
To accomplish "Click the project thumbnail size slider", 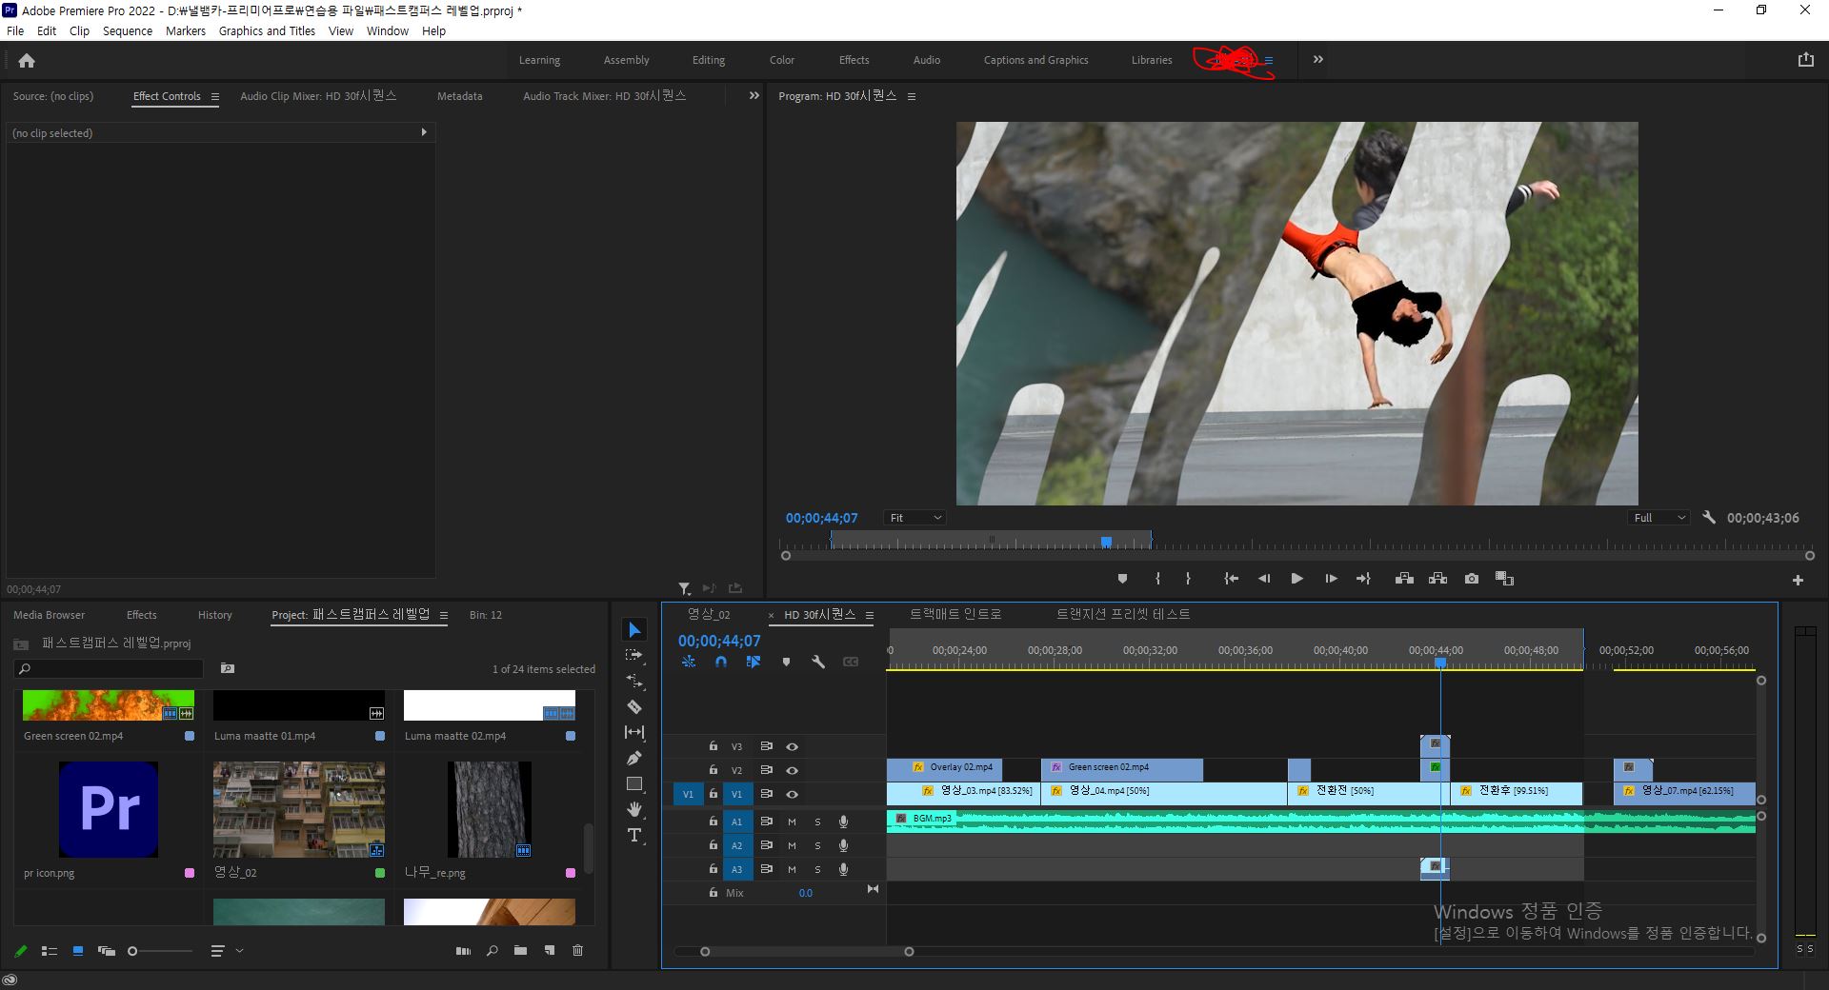I will click(x=133, y=951).
